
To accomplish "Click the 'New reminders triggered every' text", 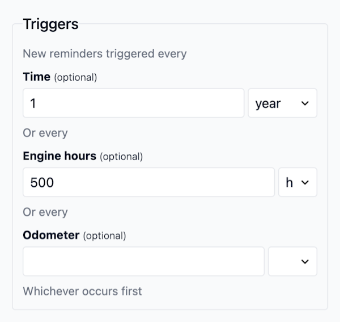I will coord(105,54).
